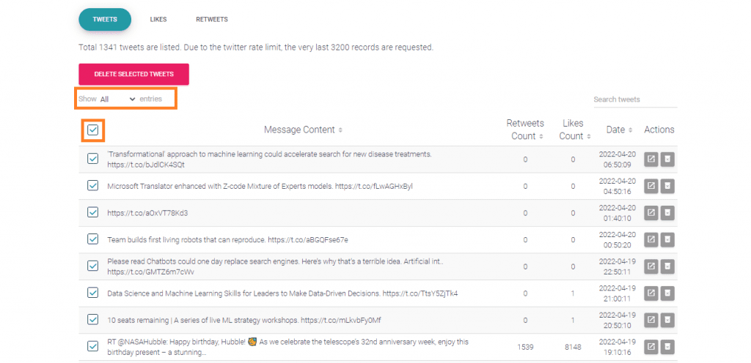
Task: Select the Tweets tab button
Action: click(x=105, y=20)
